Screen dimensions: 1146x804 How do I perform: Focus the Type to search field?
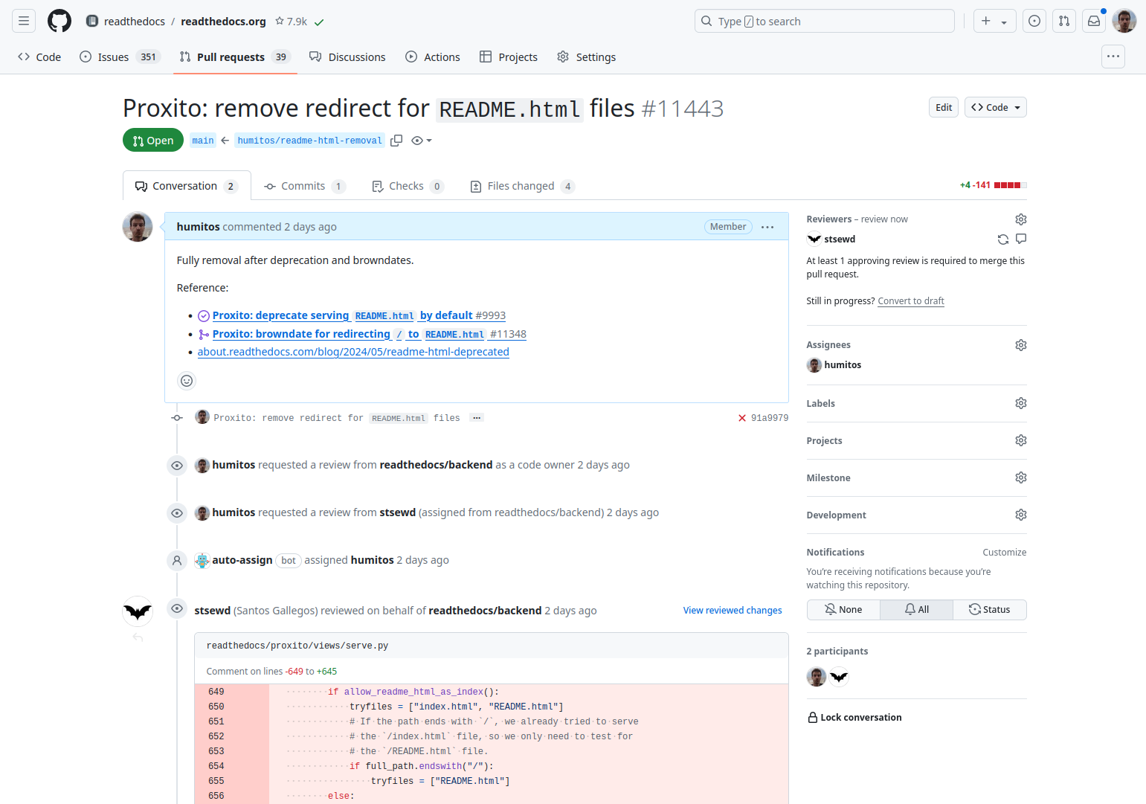[x=824, y=21]
